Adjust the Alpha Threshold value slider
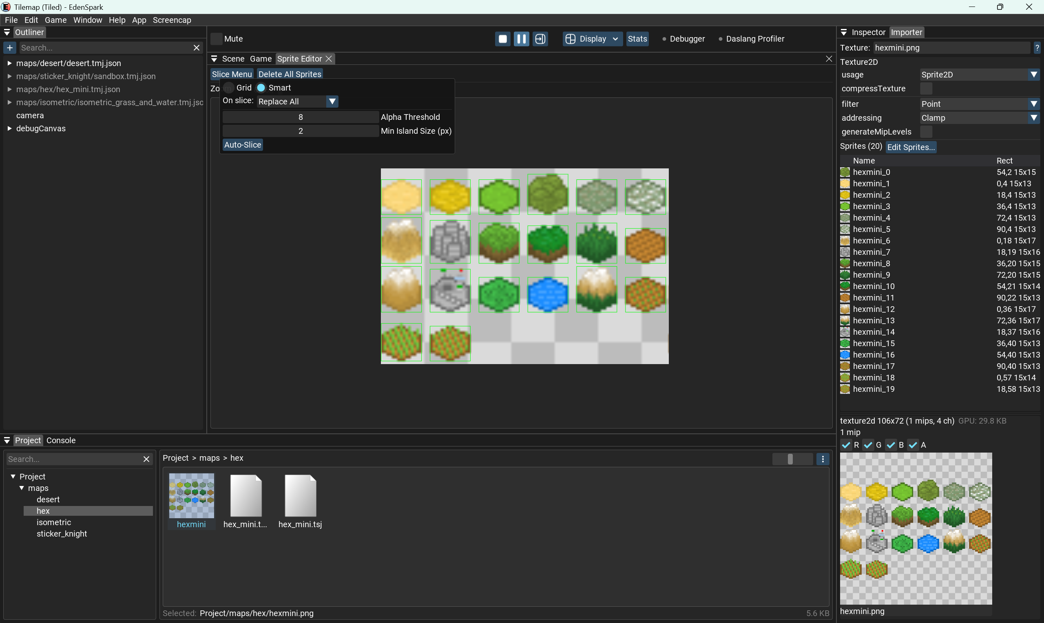 [301, 117]
